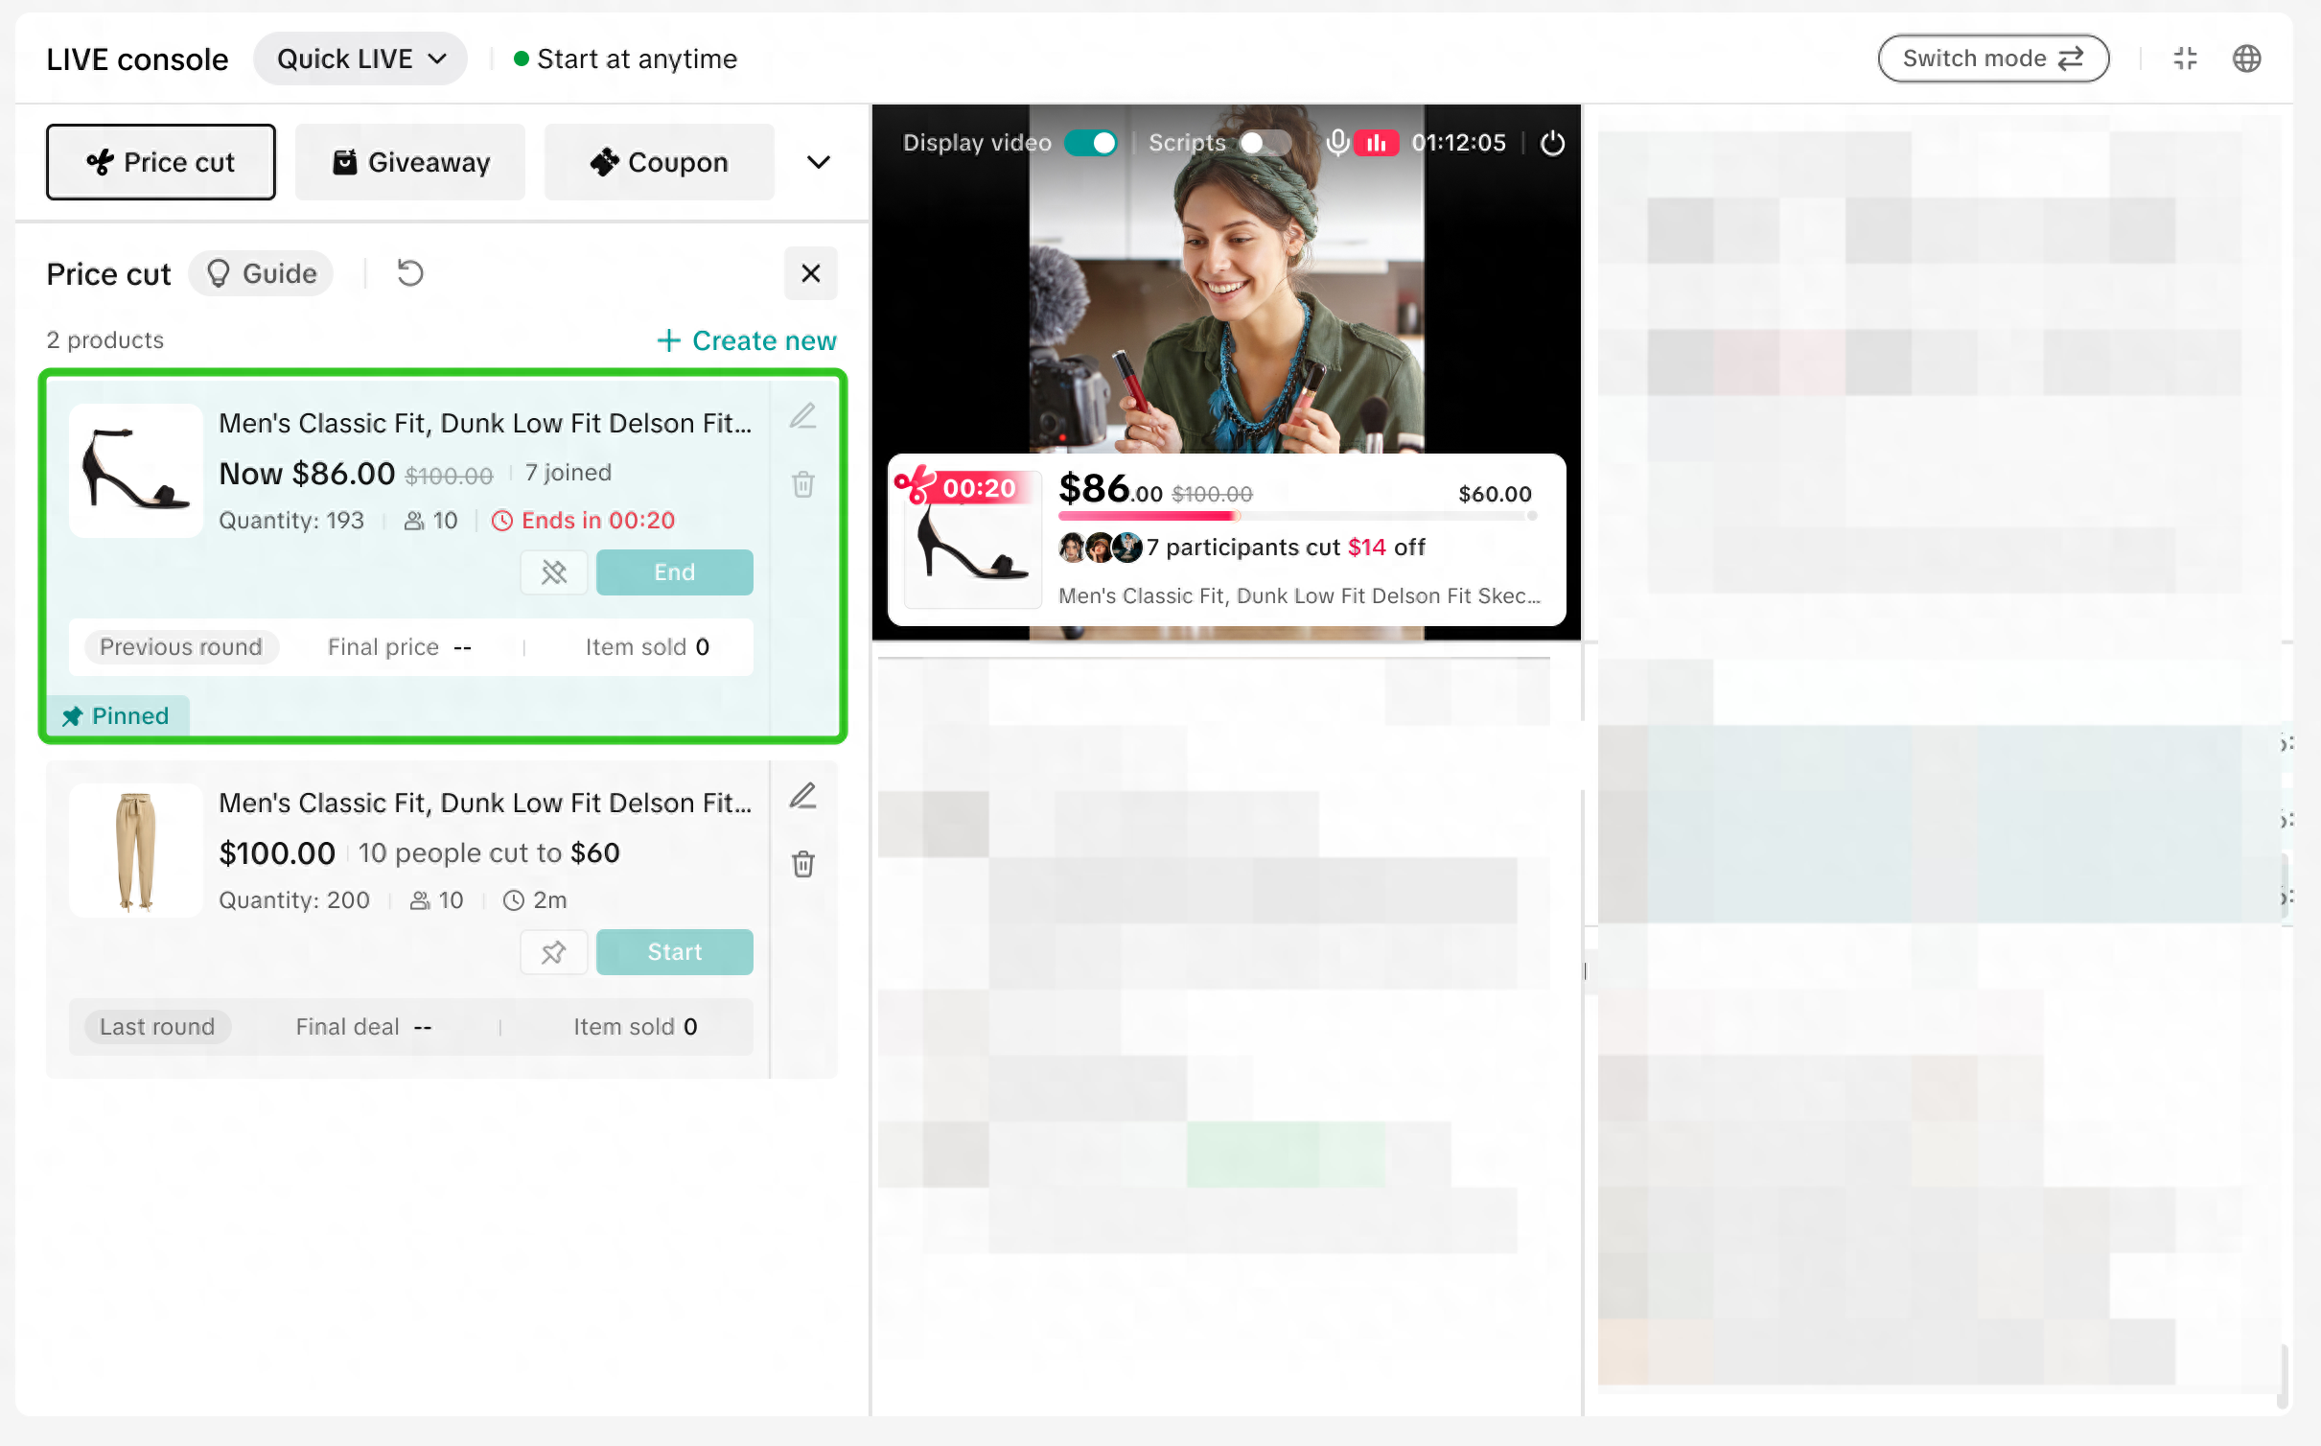Click the collapse fullscreen icon

pyautogui.click(x=2185, y=58)
